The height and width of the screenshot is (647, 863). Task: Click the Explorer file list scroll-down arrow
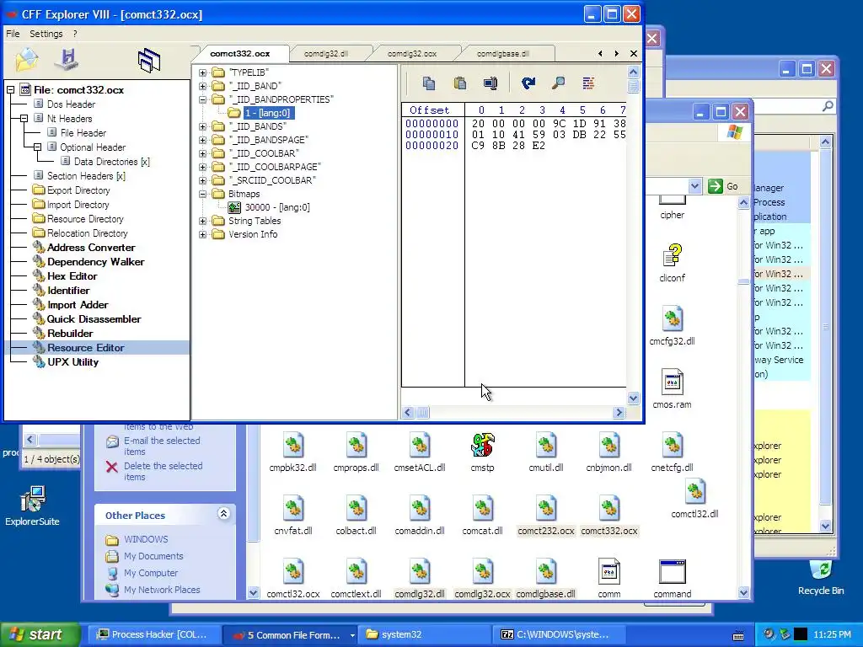point(743,592)
